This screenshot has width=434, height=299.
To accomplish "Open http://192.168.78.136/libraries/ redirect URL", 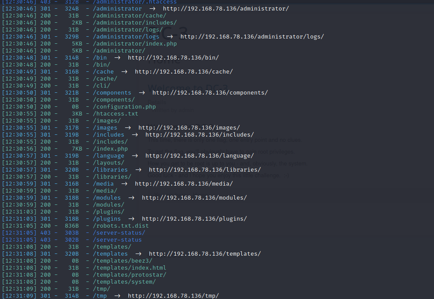I will pos(205,170).
